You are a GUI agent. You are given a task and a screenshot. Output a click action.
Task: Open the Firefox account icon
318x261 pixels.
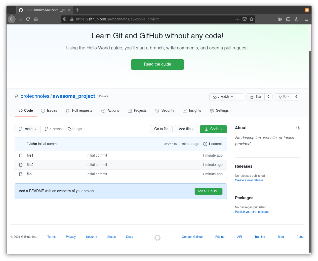pos(296,19)
